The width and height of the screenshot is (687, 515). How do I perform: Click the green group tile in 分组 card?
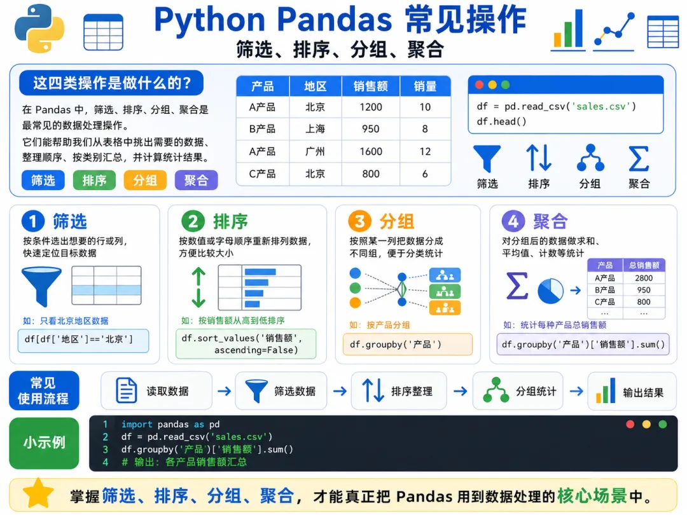coord(445,291)
